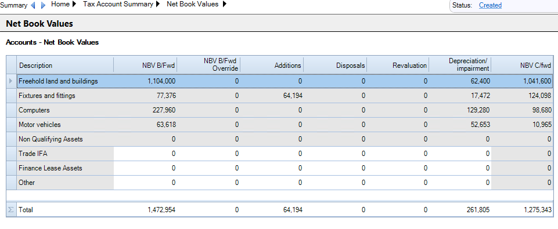The height and width of the screenshot is (229, 558).
Task: Edit Trade IFA Additions field
Action: (272, 154)
